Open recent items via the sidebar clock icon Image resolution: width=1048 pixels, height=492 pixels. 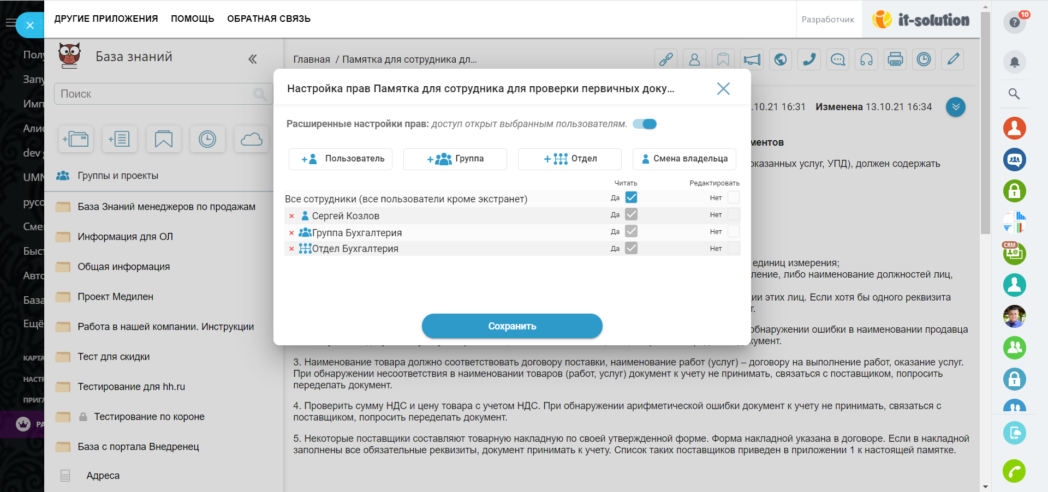click(x=207, y=139)
